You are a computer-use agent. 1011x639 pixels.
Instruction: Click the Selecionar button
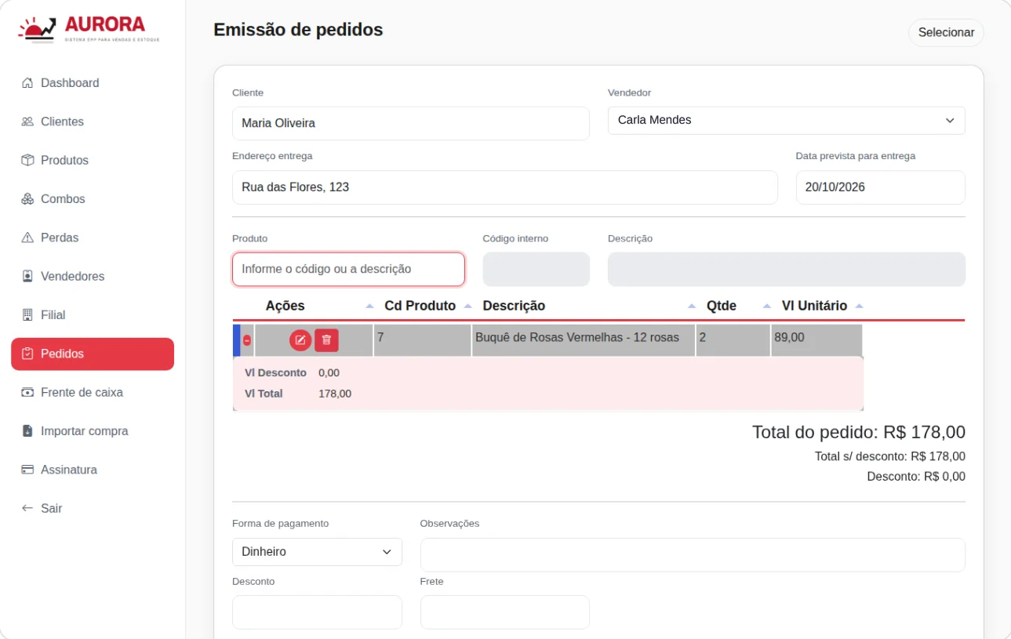click(946, 33)
